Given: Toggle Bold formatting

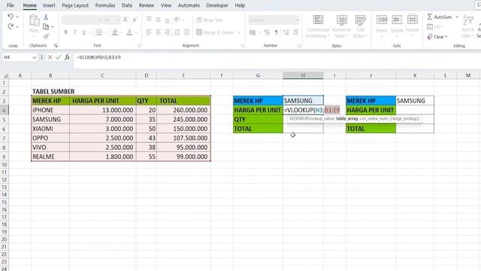Looking at the screenshot, I should point(65,32).
